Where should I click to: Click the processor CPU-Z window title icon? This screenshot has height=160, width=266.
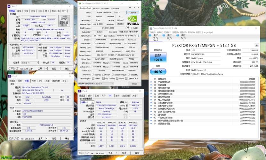[9, 6]
